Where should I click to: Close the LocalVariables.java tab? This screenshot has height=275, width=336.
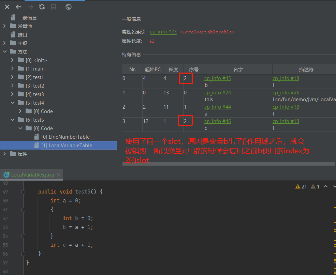58,175
